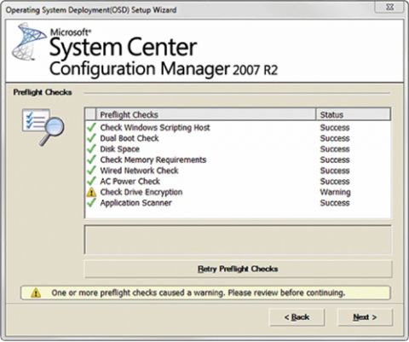Click the green checkmark beside AC Power Check
The image size is (409, 342).
pos(91,181)
